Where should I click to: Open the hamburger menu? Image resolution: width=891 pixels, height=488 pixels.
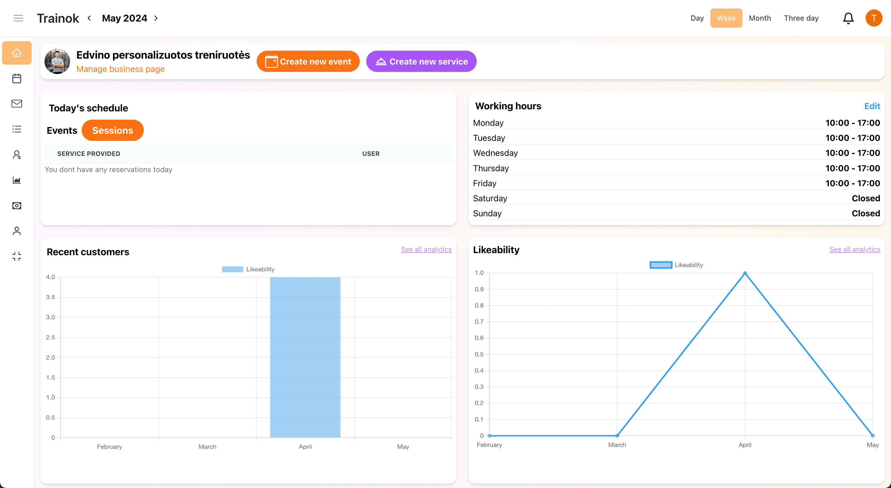18,18
